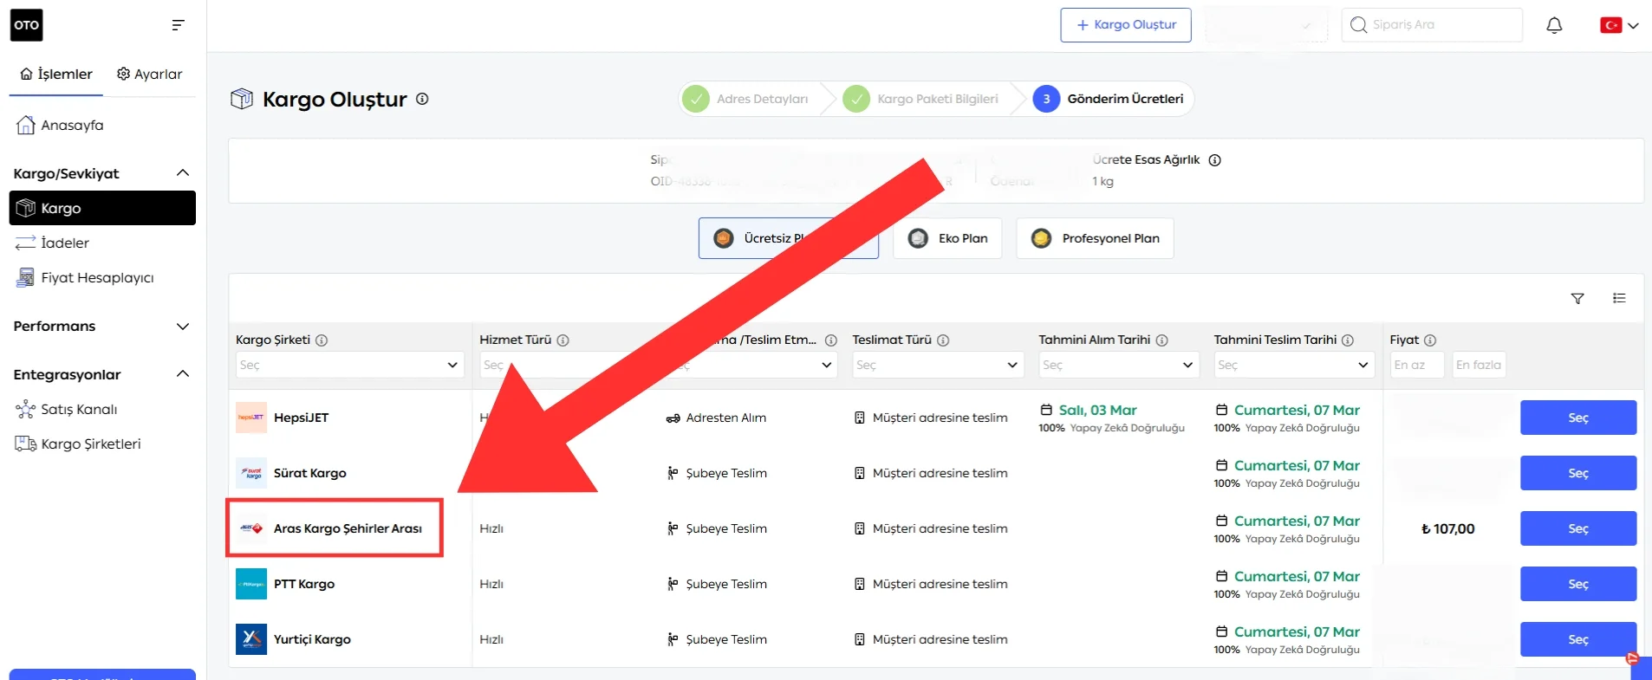The height and width of the screenshot is (680, 1652).
Task: Click the notification bell icon
Action: pyautogui.click(x=1554, y=25)
